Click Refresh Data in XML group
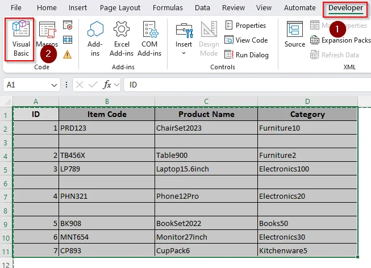The image size is (371, 268). pos(335,55)
